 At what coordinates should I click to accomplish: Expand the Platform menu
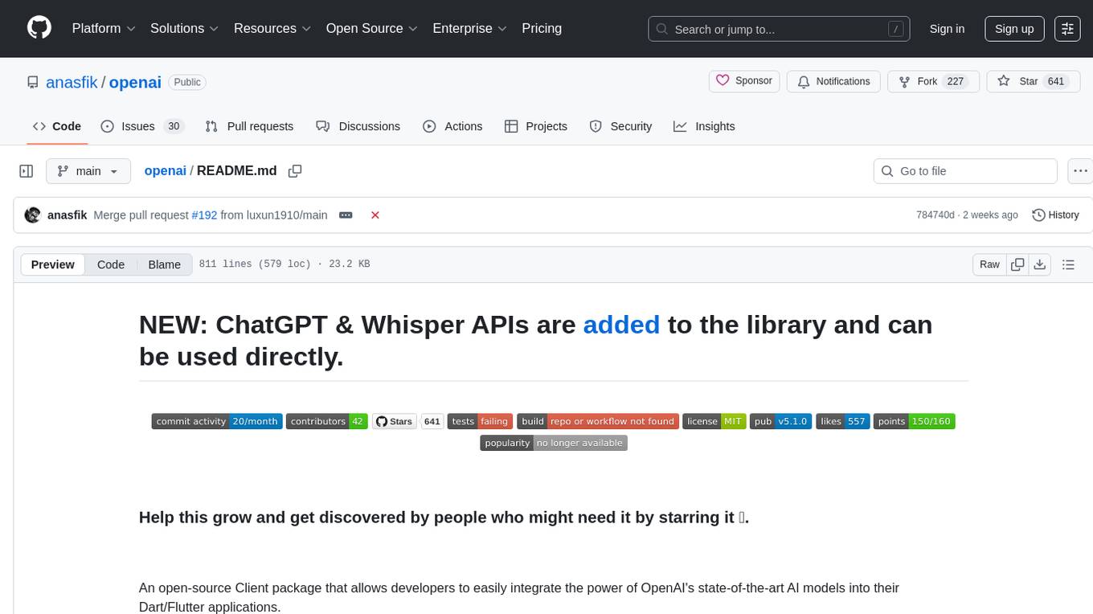click(x=104, y=28)
